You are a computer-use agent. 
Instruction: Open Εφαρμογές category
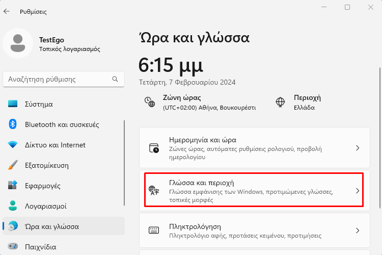[63, 186]
